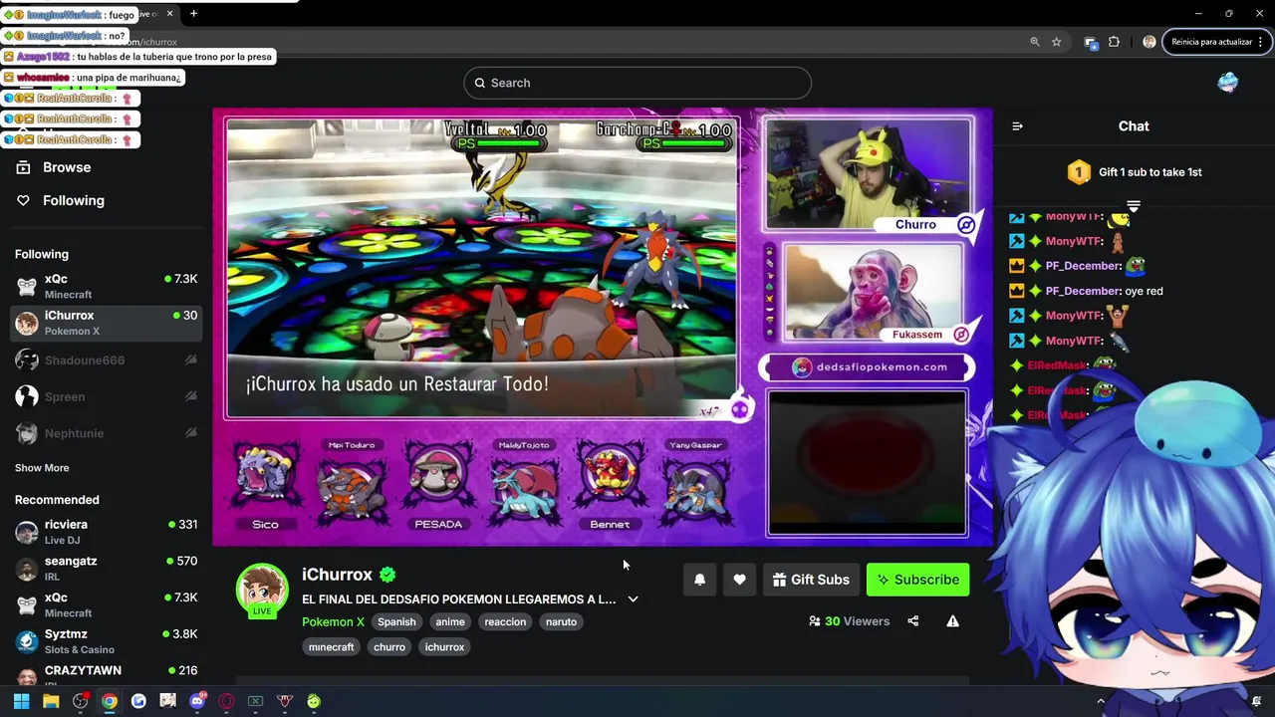
Task: Click the compass icon beside Browse
Action: coord(23,167)
